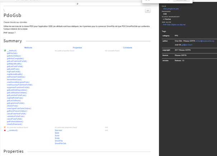Image resolution: width=217 pixels, height=156 pixels.
Task: Jump to the Methods summary heading
Action: point(28,48)
